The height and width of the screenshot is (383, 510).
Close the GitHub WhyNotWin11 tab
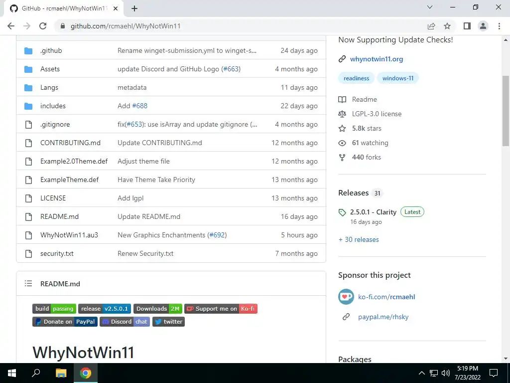point(116,8)
